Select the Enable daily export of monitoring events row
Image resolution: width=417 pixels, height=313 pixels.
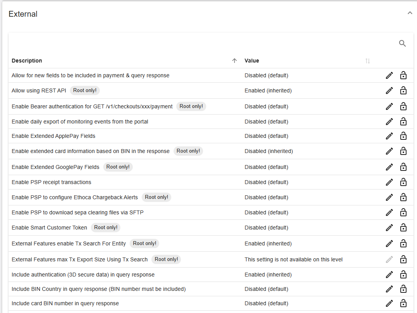point(211,122)
